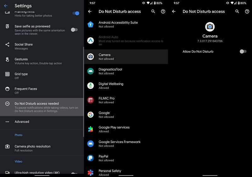Open Android Accessibility Suite entry

coord(126,25)
